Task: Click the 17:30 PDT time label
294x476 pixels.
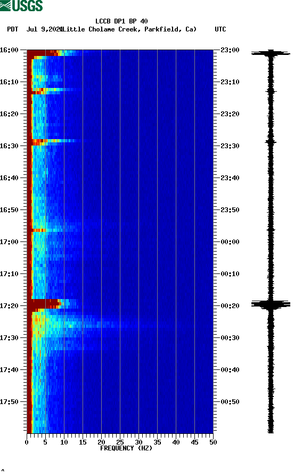Action: pos(9,338)
